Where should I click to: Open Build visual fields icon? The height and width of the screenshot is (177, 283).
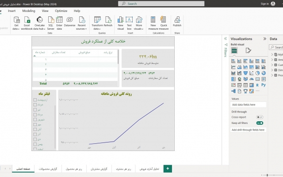click(x=234, y=50)
